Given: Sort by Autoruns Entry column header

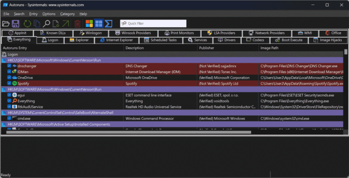Looking at the screenshot, I should (63, 48).
